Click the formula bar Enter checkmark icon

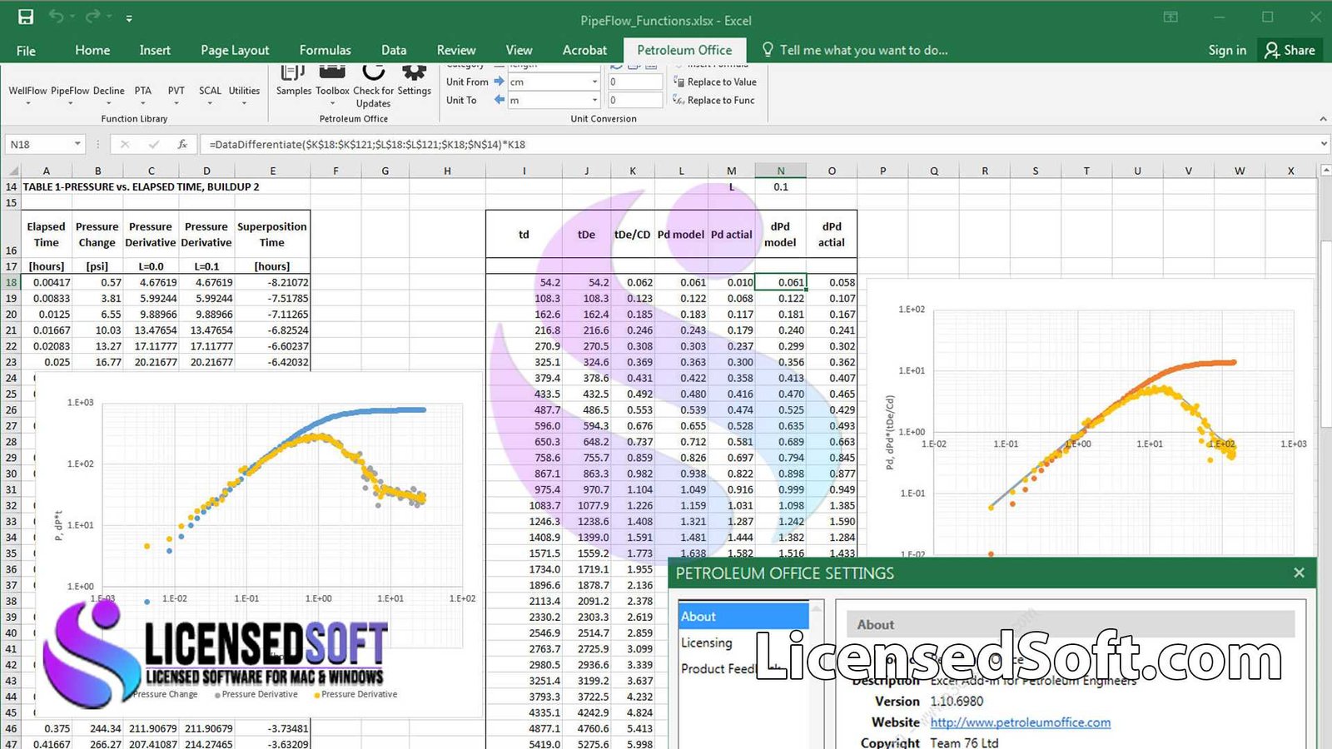coord(153,144)
